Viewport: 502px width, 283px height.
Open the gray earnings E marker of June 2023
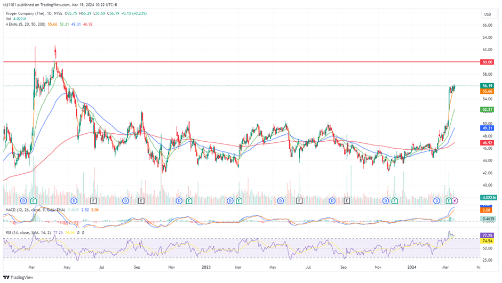(299, 201)
